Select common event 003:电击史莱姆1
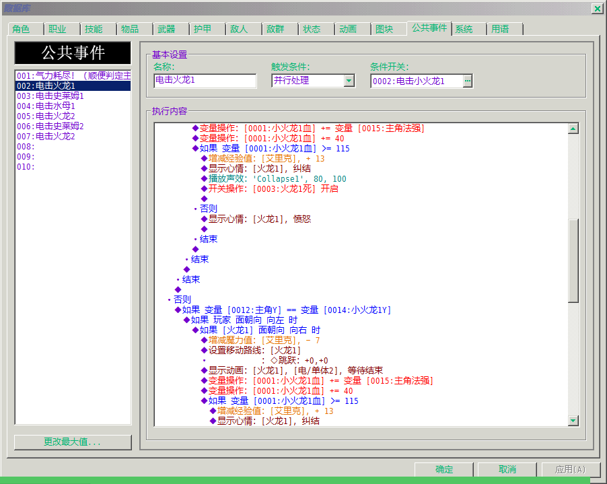Image resolution: width=607 pixels, height=484 pixels. tap(73, 96)
